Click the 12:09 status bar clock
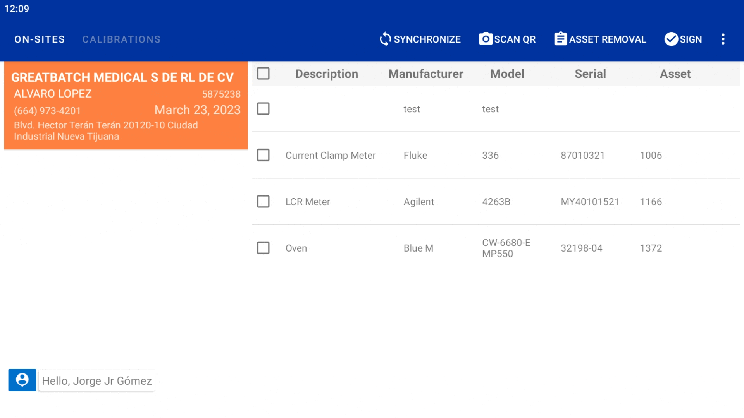This screenshot has width=744, height=418. pyautogui.click(x=17, y=9)
